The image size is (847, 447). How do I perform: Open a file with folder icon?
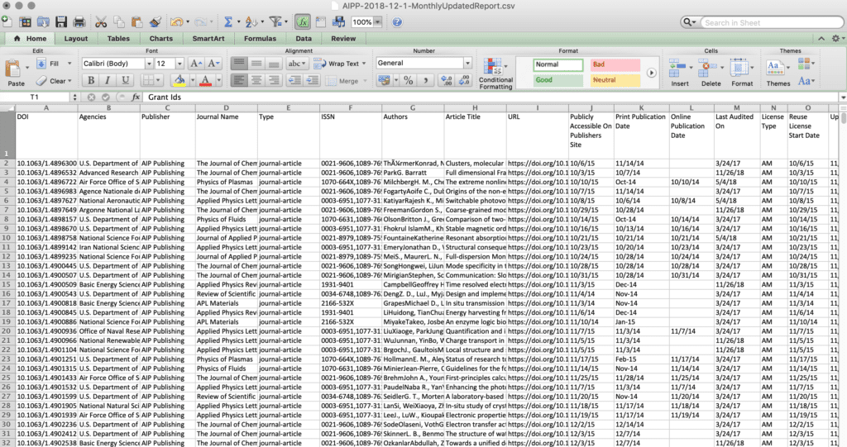click(43, 22)
